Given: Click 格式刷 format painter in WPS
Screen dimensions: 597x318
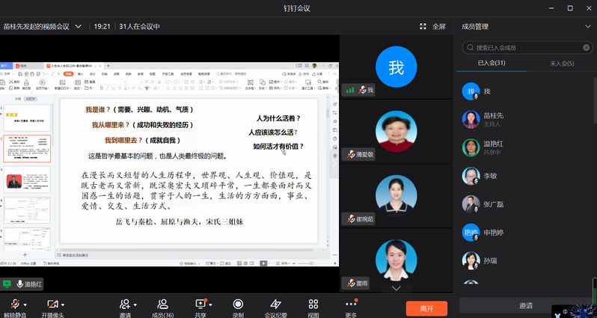Looking at the screenshot, I should (26, 85).
